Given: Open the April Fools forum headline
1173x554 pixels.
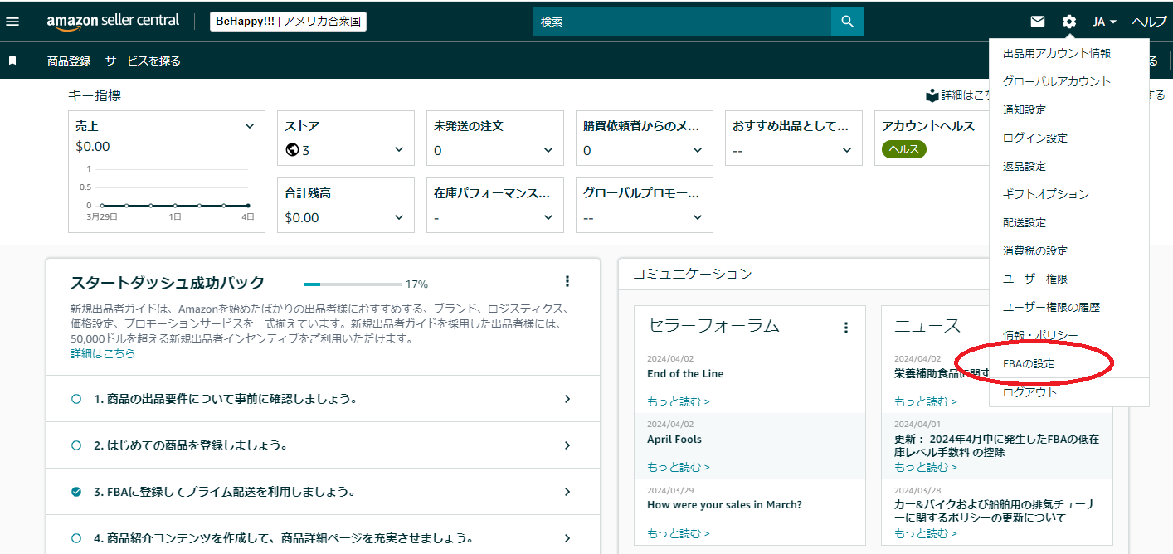Looking at the screenshot, I should pos(674,439).
